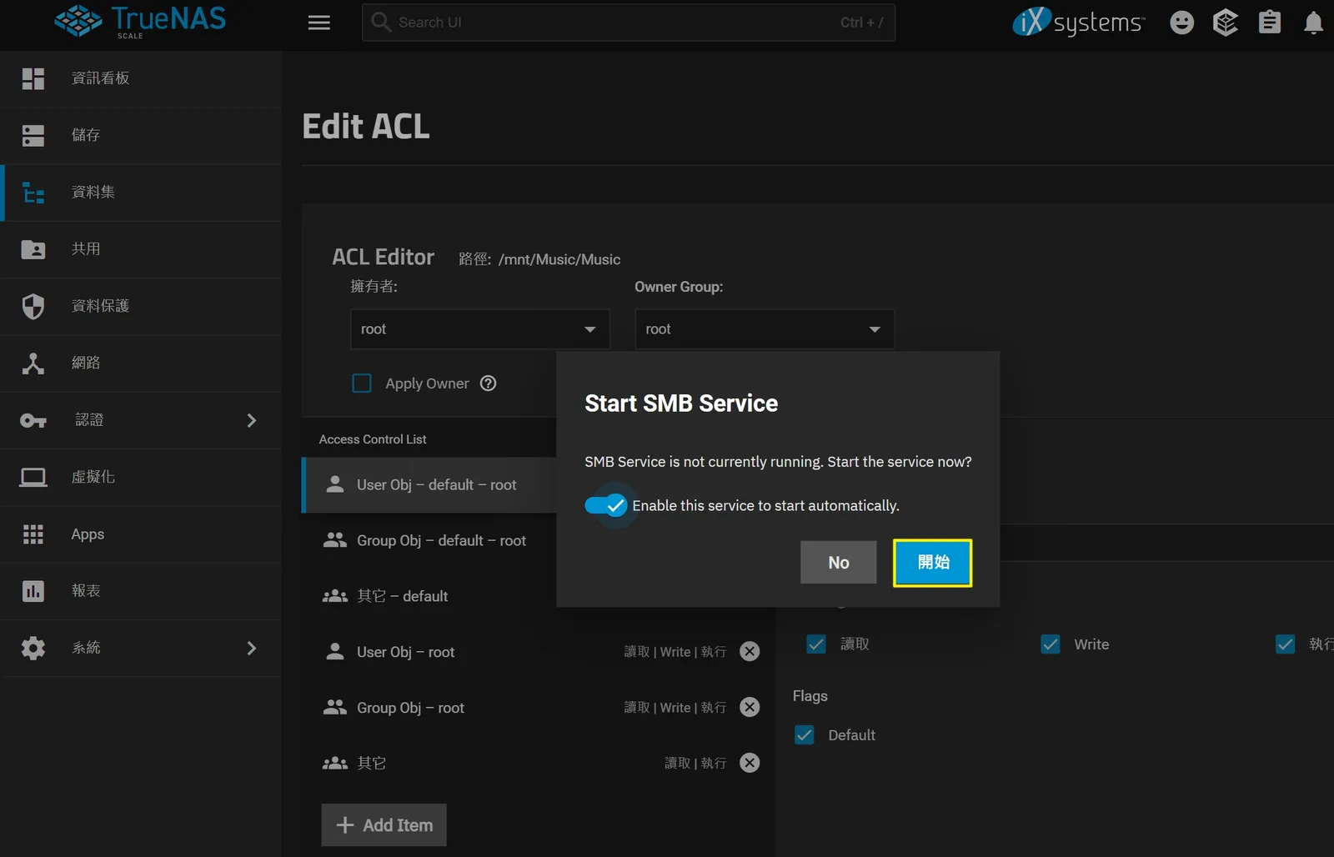Image resolution: width=1334 pixels, height=857 pixels.
Task: Click the chart icon for 報表
Action: click(x=33, y=591)
